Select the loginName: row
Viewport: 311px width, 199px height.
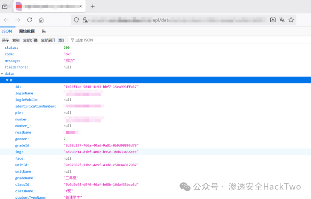(x=155, y=93)
